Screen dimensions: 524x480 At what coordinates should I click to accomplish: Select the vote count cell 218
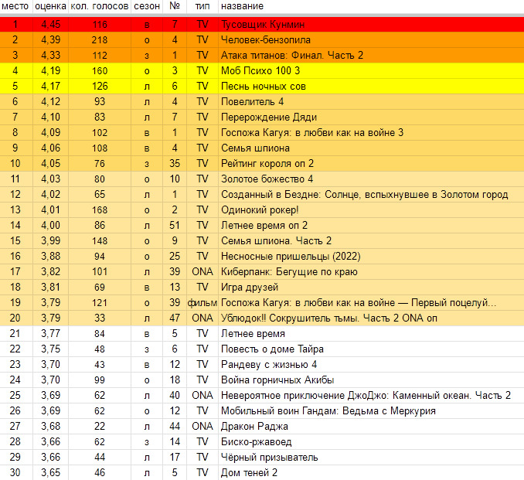coord(100,39)
